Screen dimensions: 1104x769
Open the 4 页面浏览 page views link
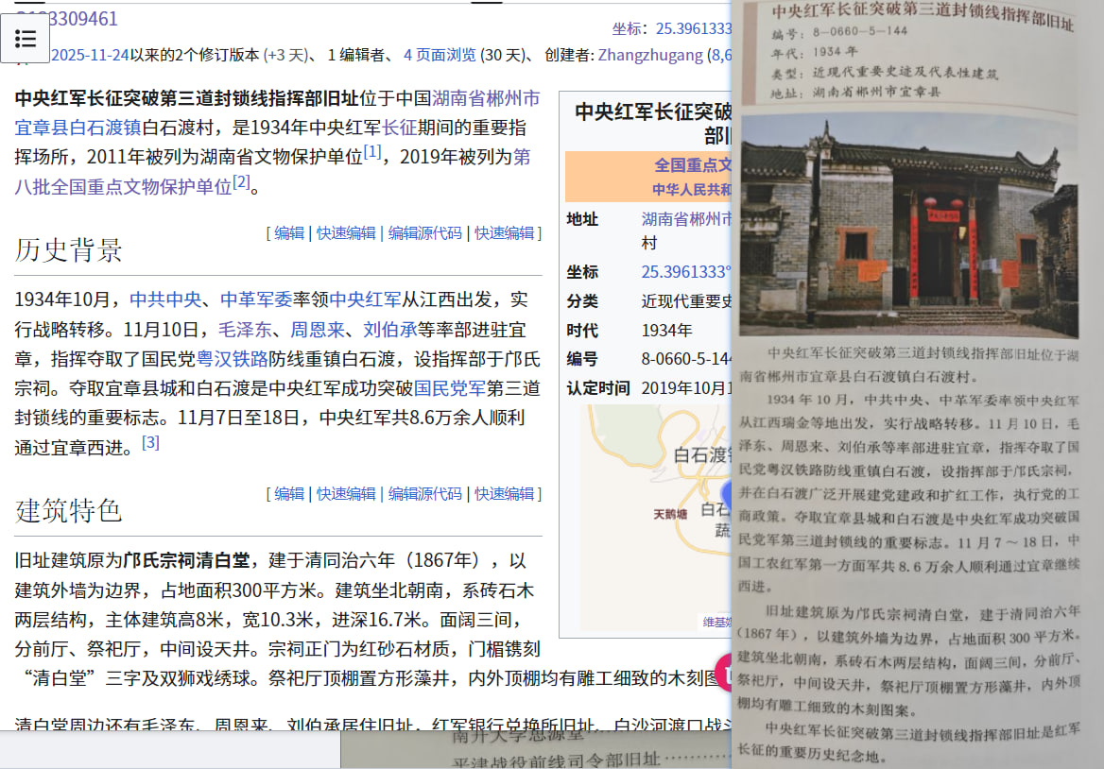(440, 55)
